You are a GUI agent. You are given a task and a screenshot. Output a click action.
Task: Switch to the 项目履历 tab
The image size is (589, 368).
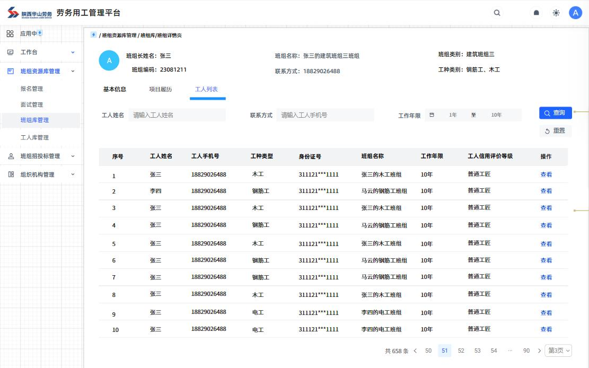pos(160,89)
